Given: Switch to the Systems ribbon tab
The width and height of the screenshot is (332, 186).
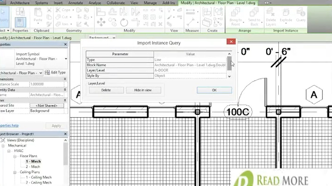Looking at the screenshot, I should (41, 3).
